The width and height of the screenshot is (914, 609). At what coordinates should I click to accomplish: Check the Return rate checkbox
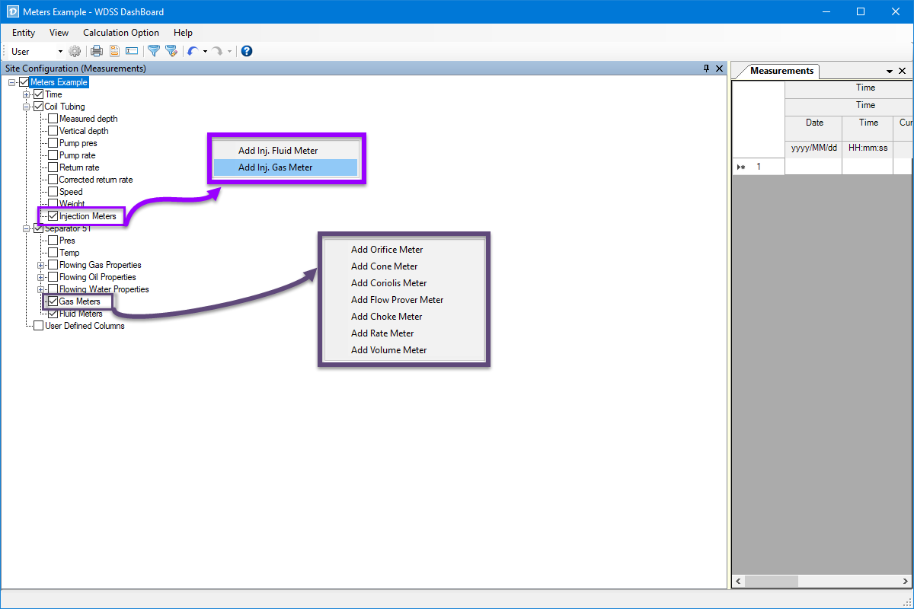(53, 167)
